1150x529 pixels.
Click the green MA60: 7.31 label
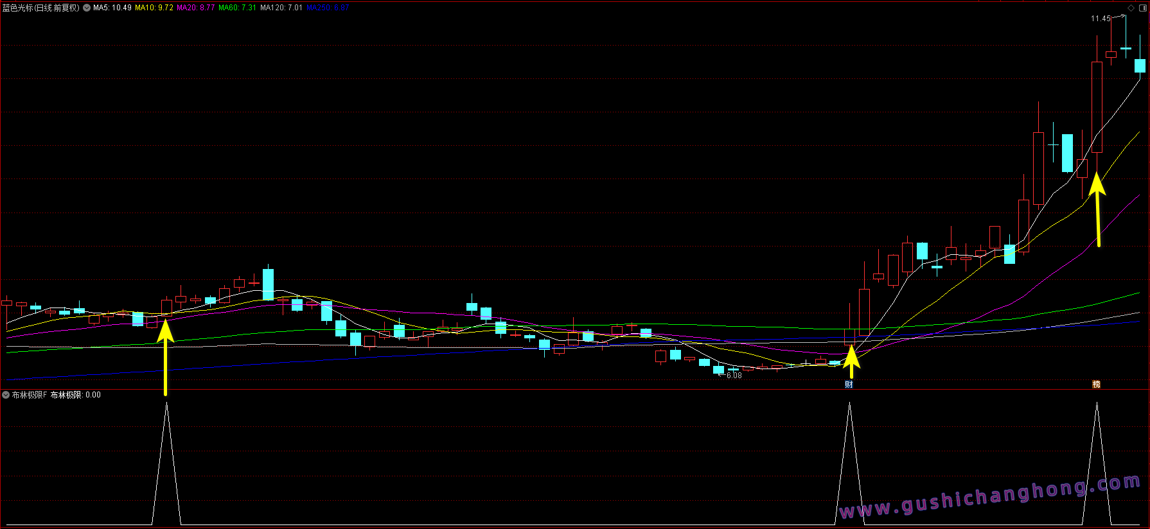(x=238, y=8)
